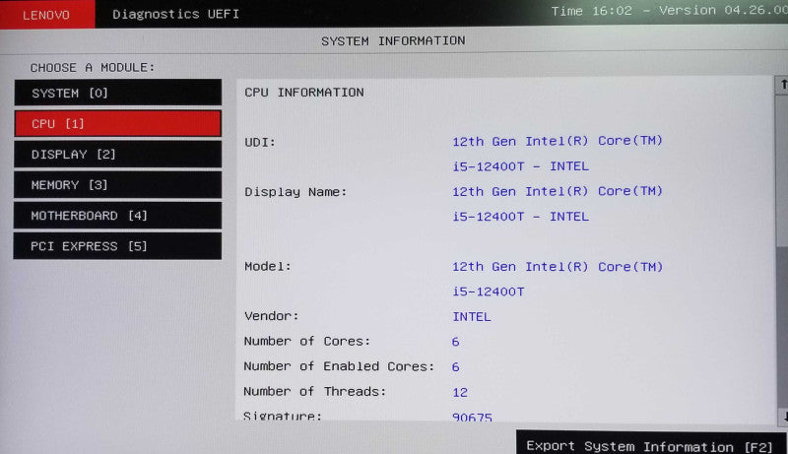Click the Diagnostics UEFI title
This screenshot has width=788, height=454.
click(x=176, y=14)
